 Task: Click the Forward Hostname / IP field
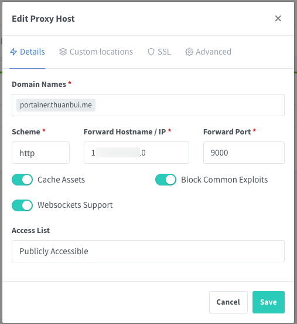136,153
